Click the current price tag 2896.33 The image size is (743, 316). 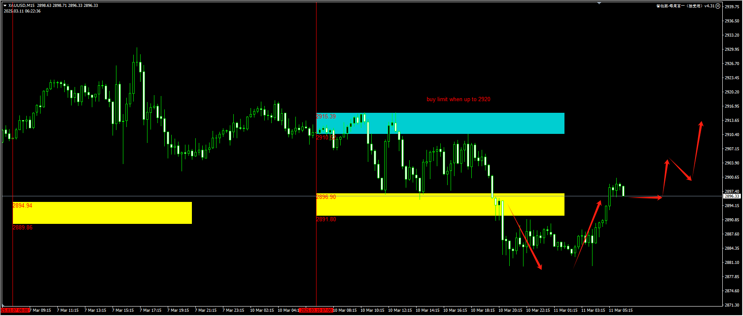coord(731,196)
